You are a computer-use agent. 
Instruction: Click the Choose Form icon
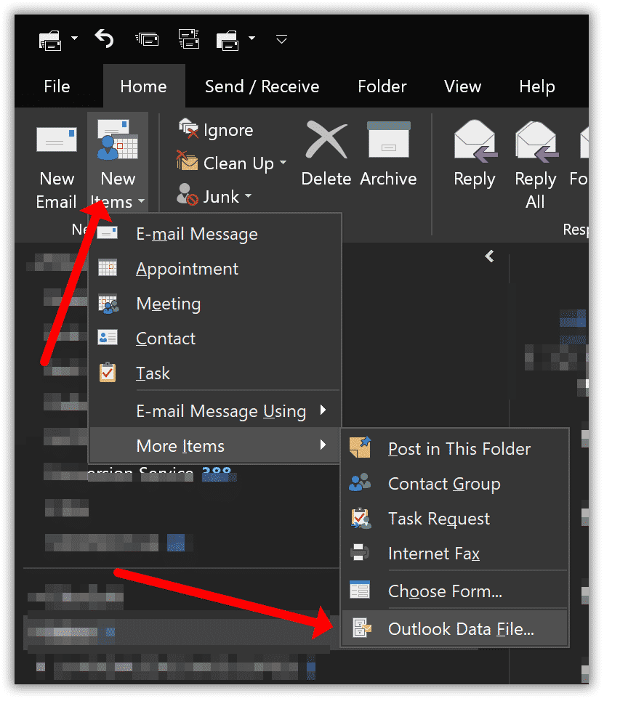click(360, 590)
